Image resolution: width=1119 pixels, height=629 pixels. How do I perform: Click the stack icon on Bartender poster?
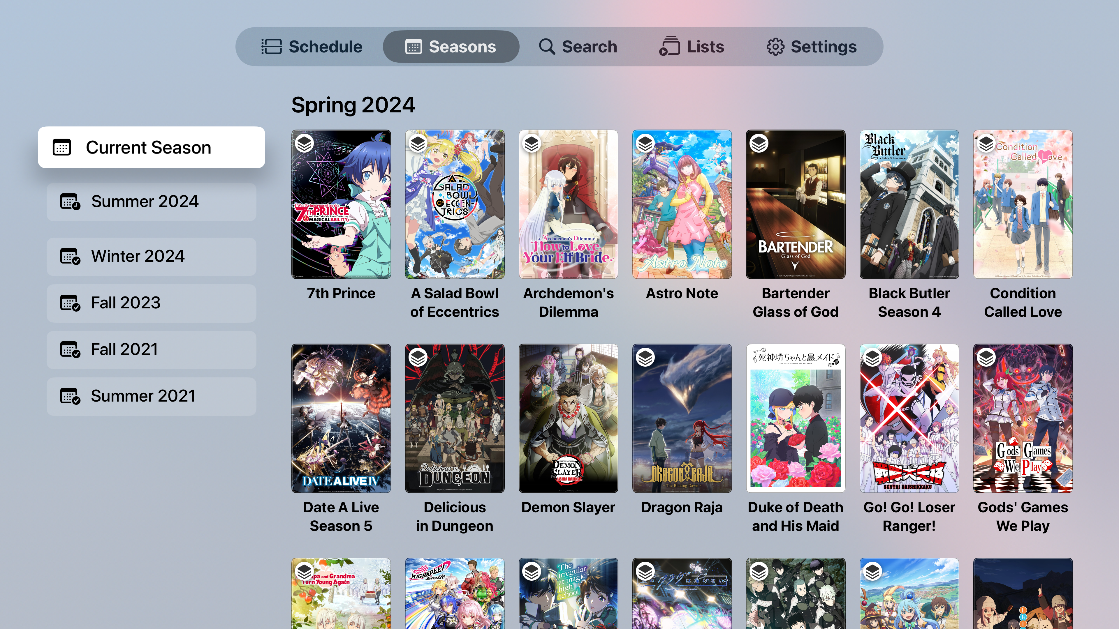click(759, 143)
